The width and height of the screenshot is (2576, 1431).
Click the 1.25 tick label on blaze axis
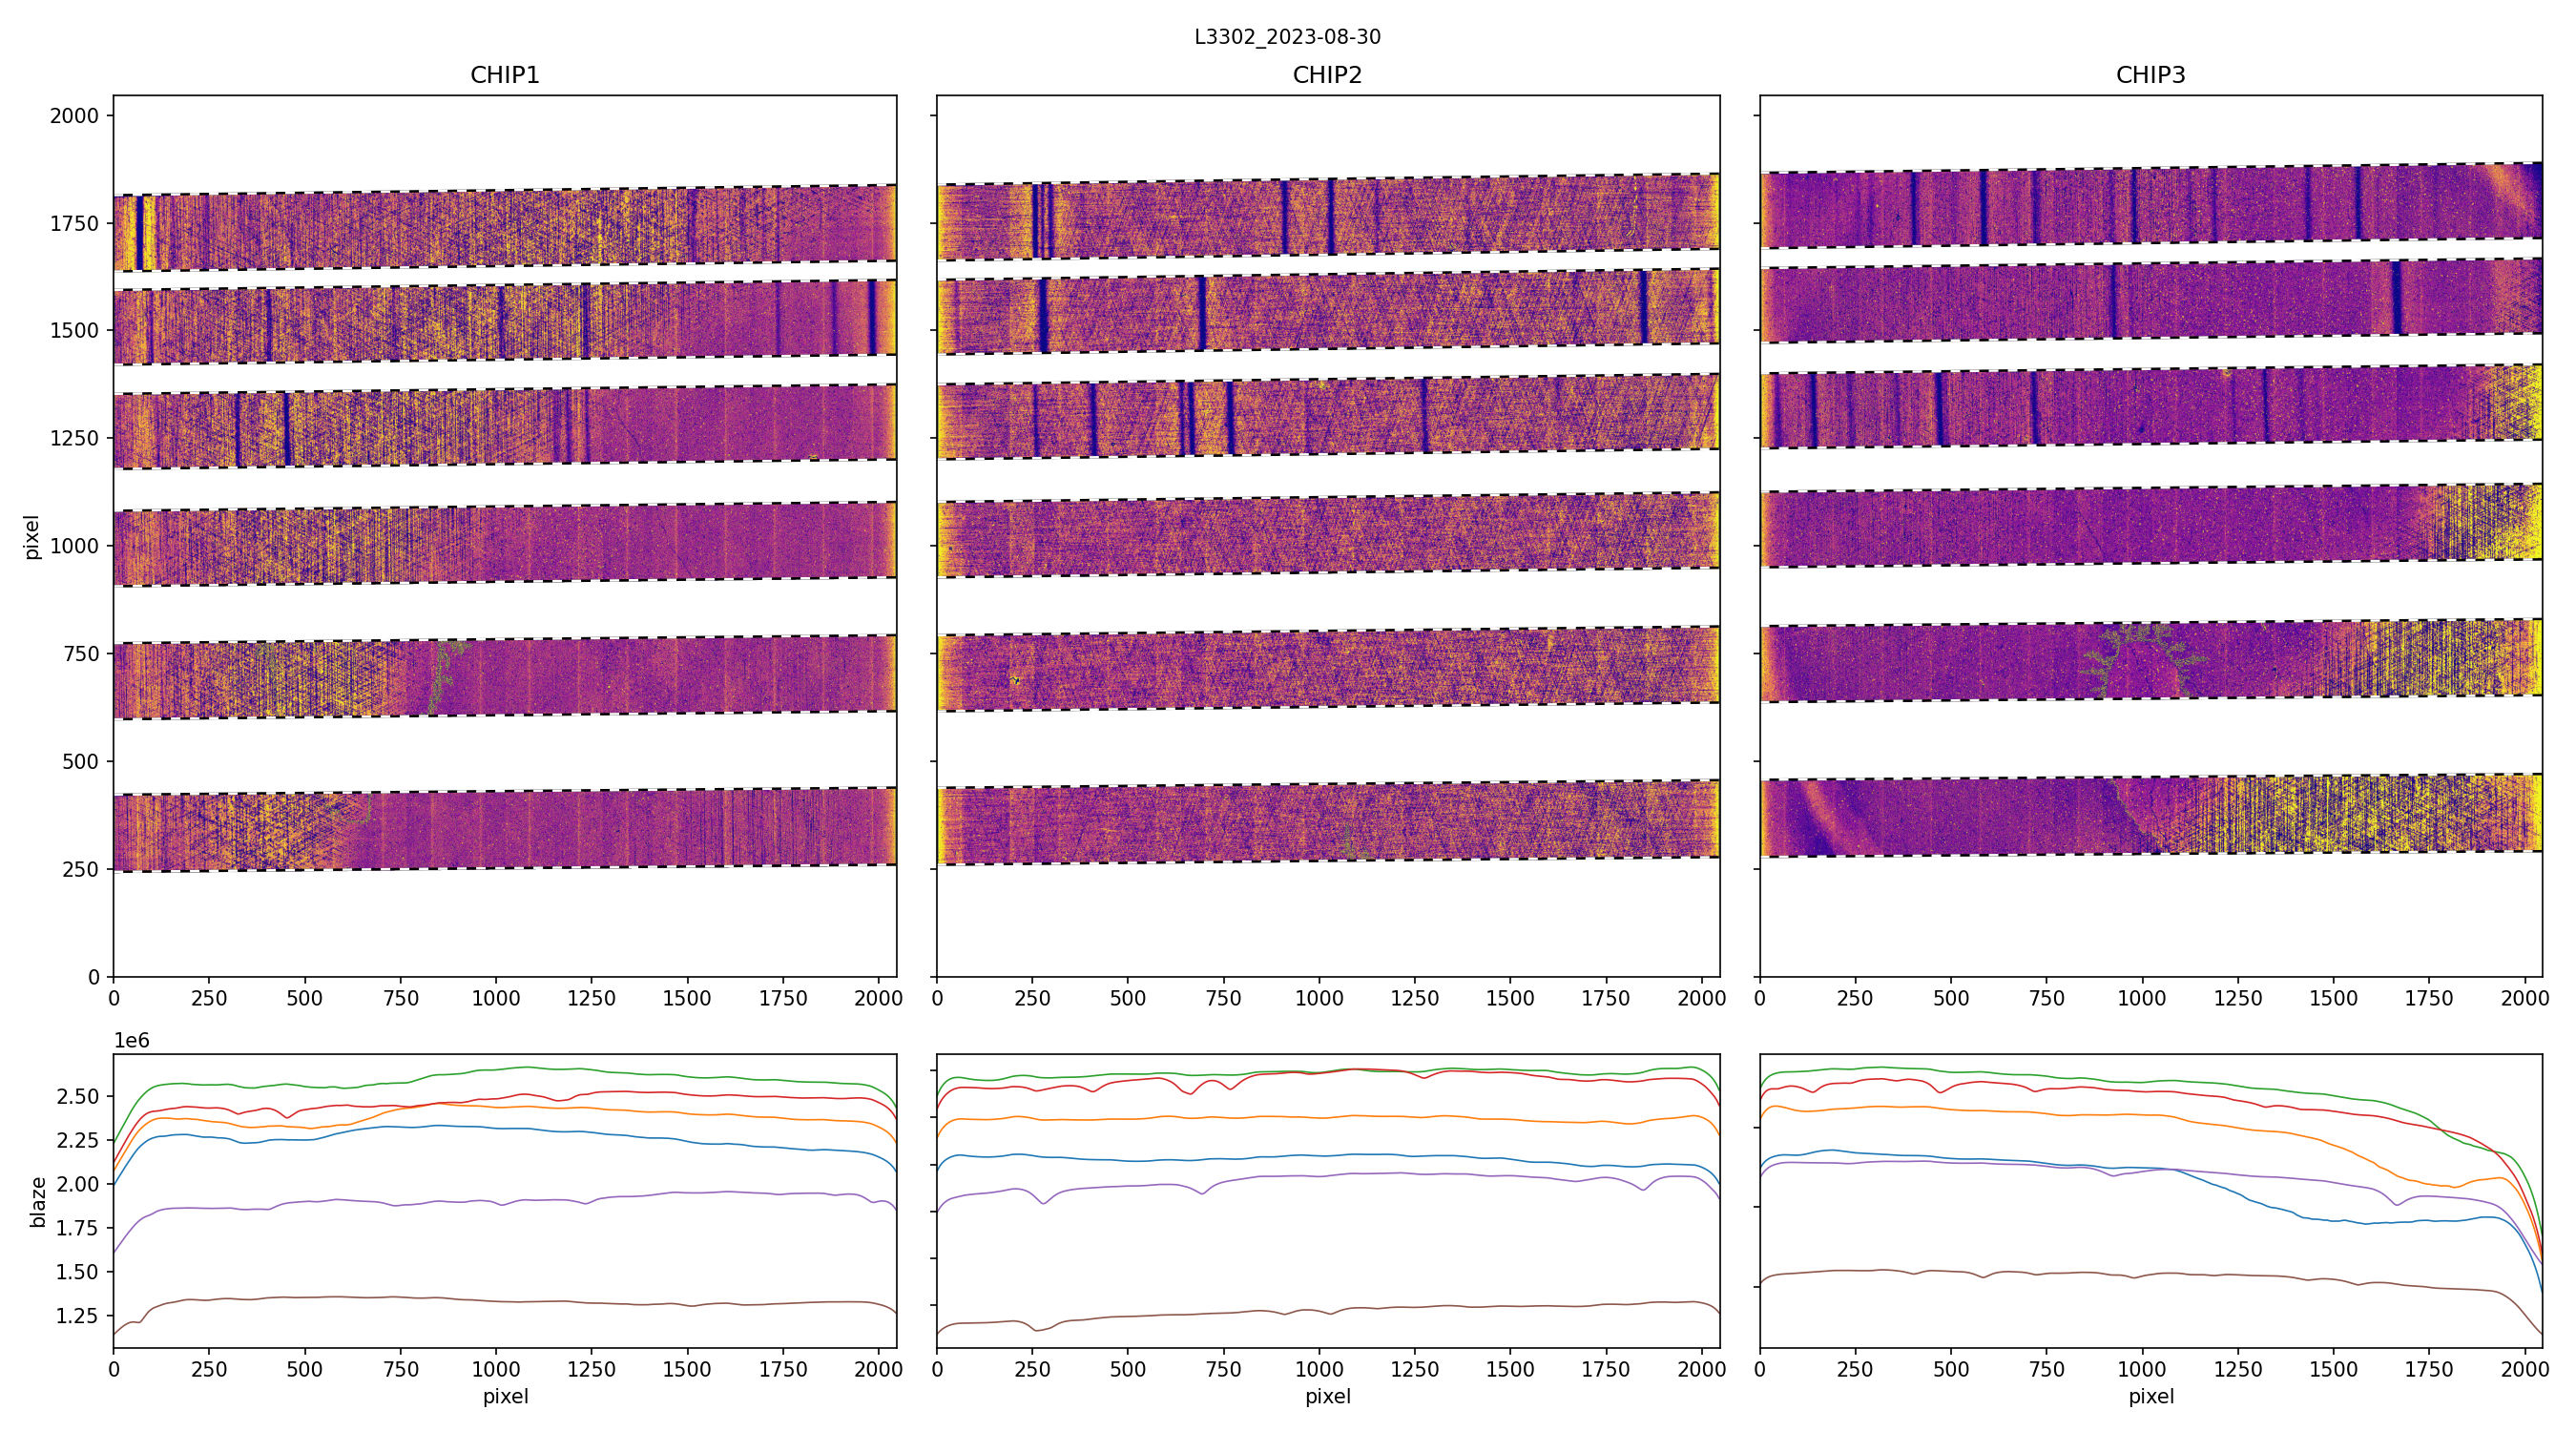(x=76, y=1316)
